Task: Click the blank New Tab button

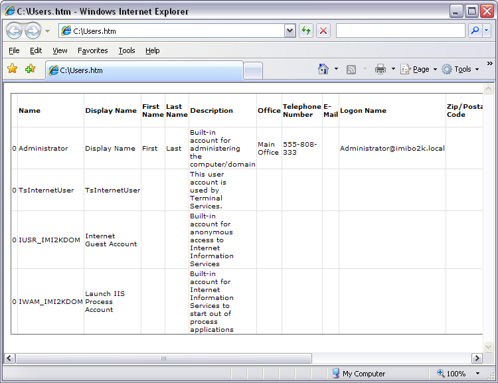Action: point(253,70)
